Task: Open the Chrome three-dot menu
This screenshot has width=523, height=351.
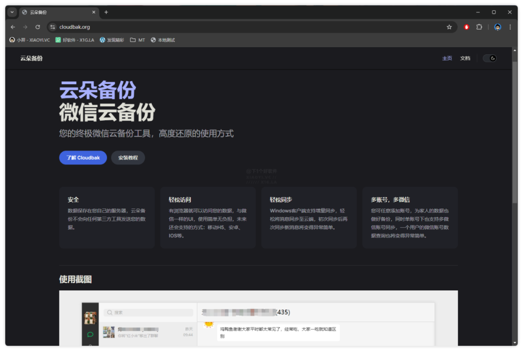Action: click(x=510, y=27)
